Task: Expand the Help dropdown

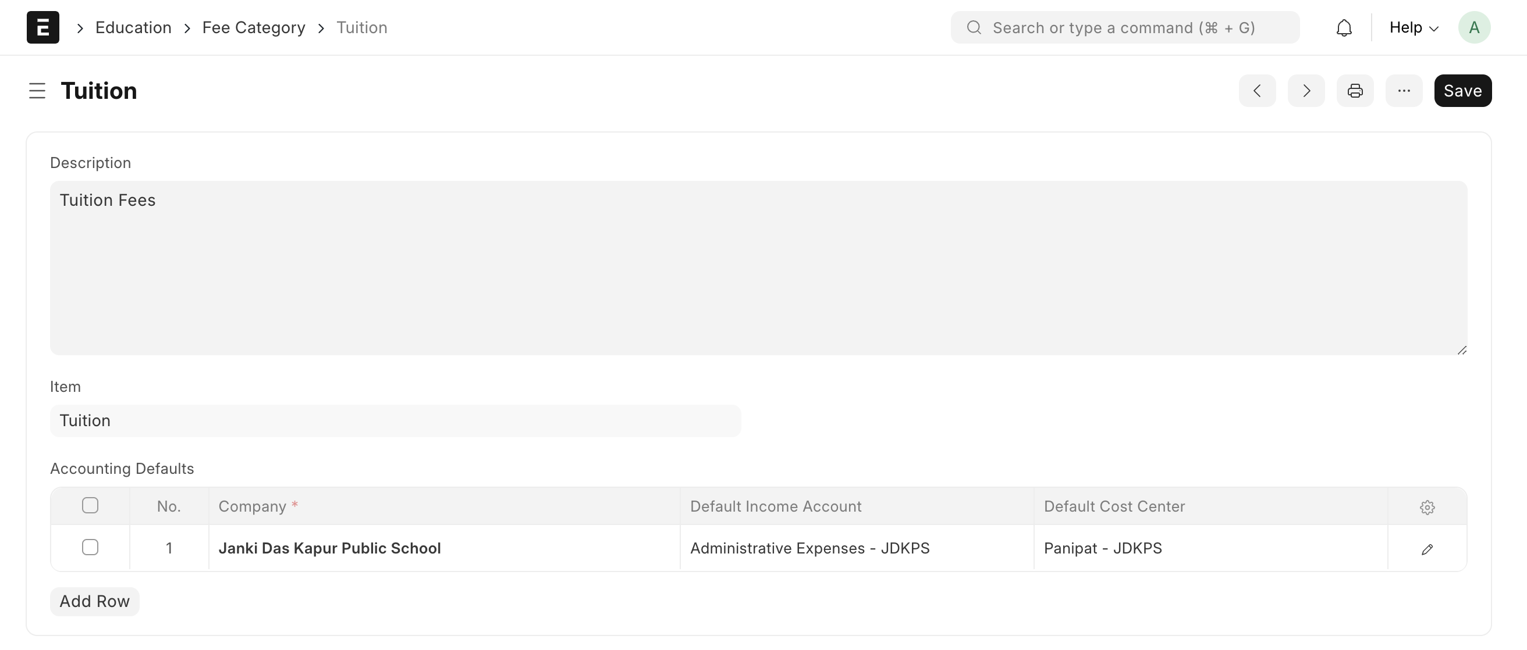Action: (1413, 28)
